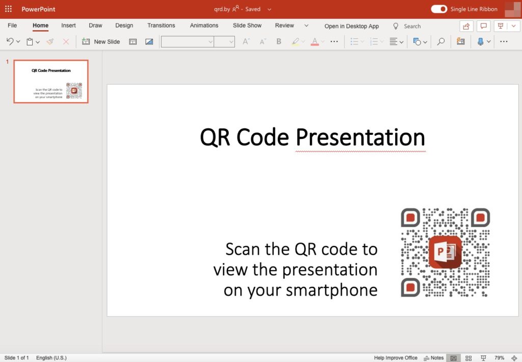Select the Format Painter brush icon

coord(50,42)
